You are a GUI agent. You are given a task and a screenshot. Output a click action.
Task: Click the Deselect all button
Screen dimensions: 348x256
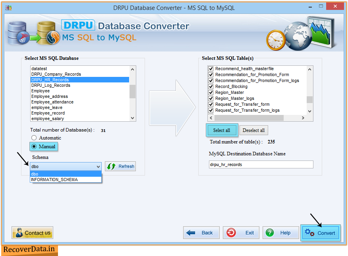point(254,130)
